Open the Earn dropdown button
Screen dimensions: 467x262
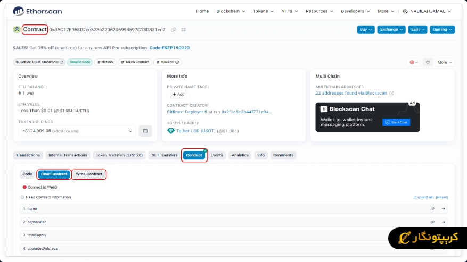[x=417, y=29]
